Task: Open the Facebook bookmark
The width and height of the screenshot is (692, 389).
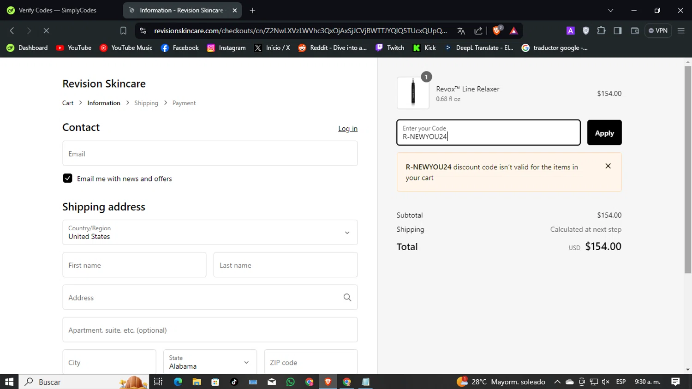Action: click(x=180, y=48)
